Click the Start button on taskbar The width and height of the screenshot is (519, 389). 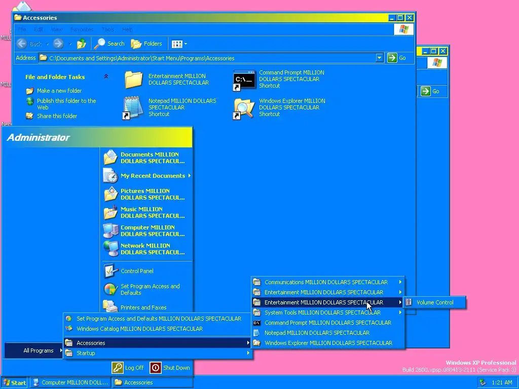(x=15, y=383)
